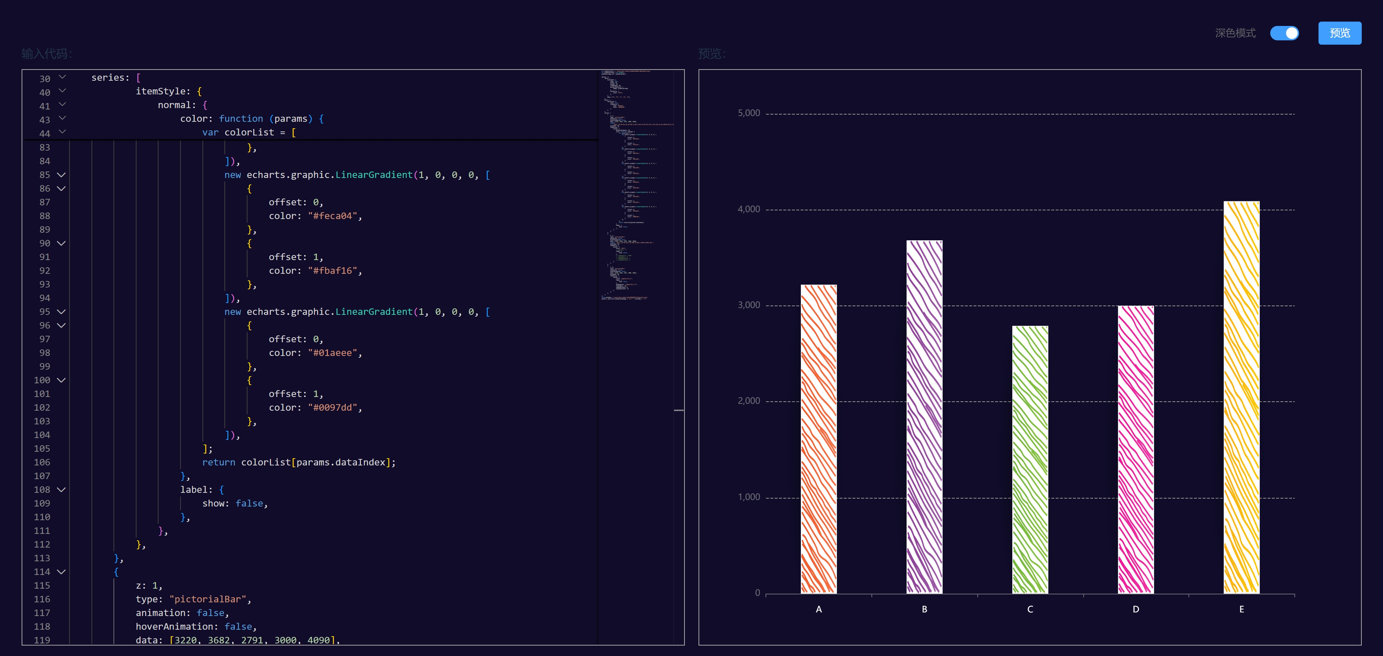Collapse the fold arrow at line 108
The image size is (1383, 656).
tap(61, 490)
